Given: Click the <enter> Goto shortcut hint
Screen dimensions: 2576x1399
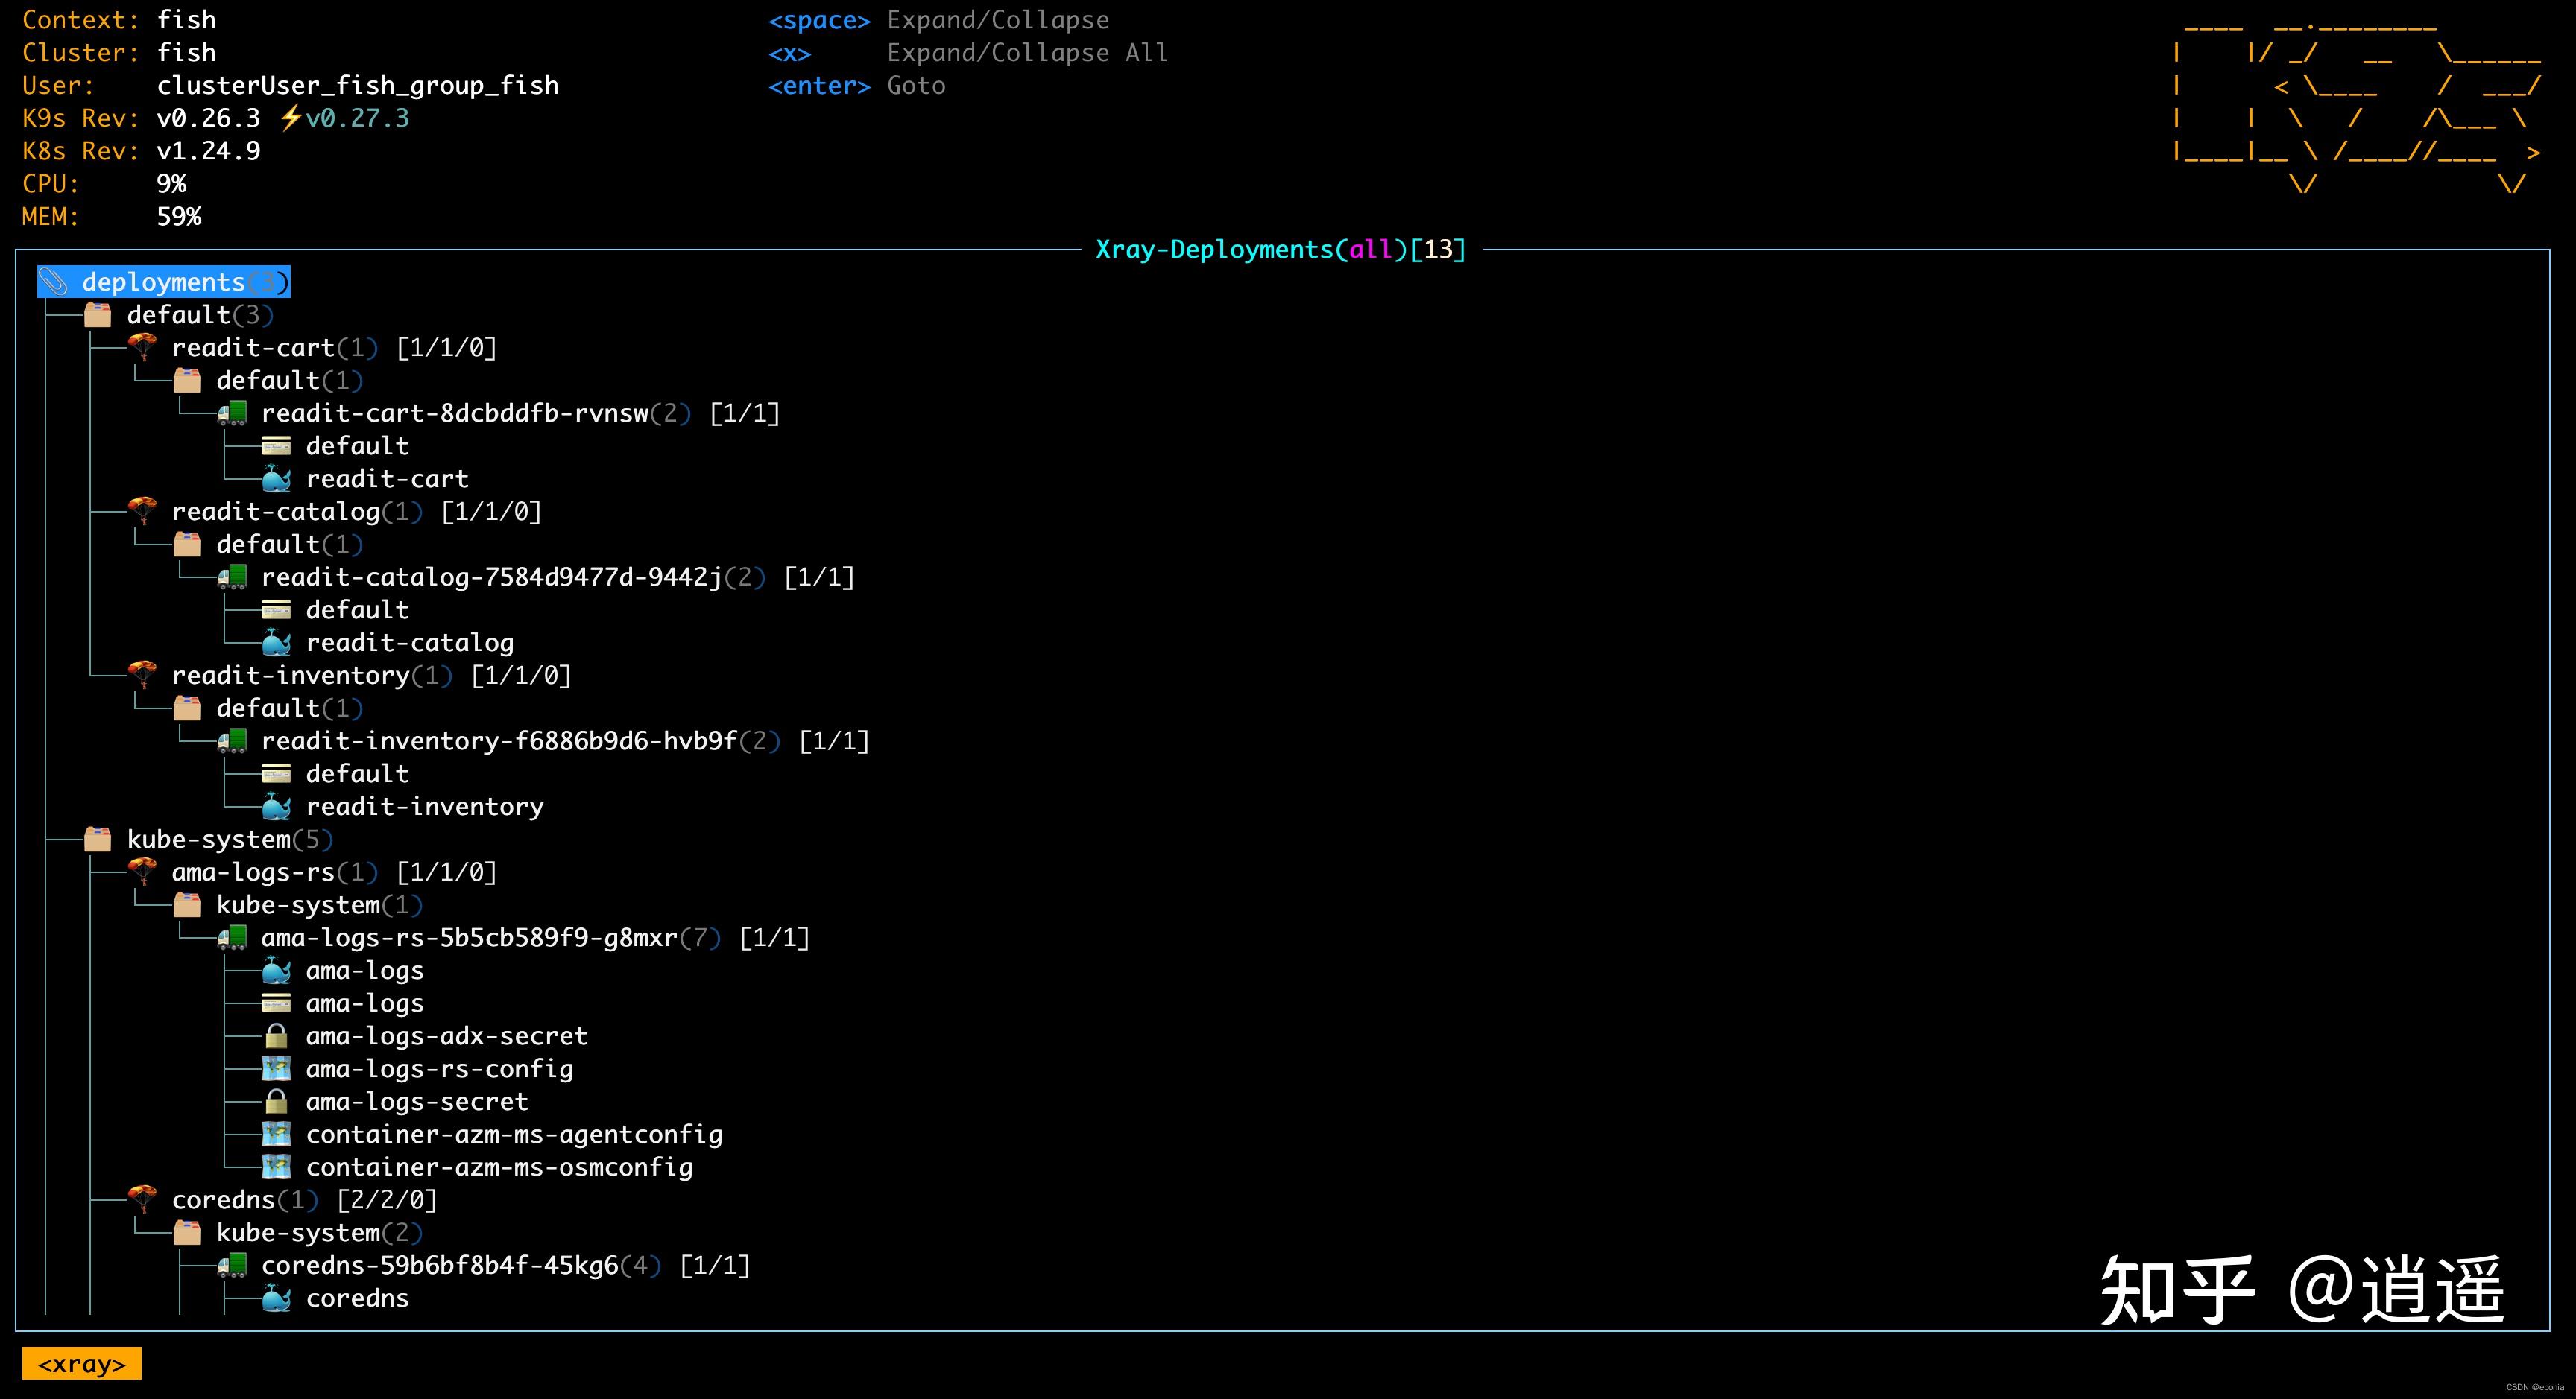Looking at the screenshot, I should click(x=856, y=86).
